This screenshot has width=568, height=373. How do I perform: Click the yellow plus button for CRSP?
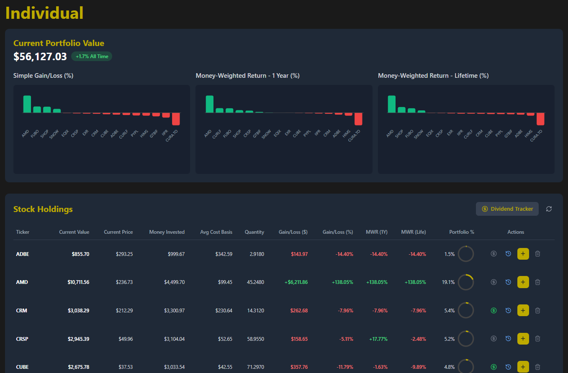click(x=523, y=338)
